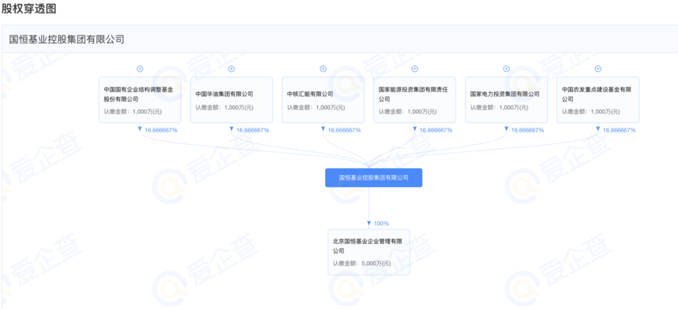Click 认缴金额 1,000万(元) in 中国农发 card
This screenshot has width=678, height=309.
(x=590, y=112)
